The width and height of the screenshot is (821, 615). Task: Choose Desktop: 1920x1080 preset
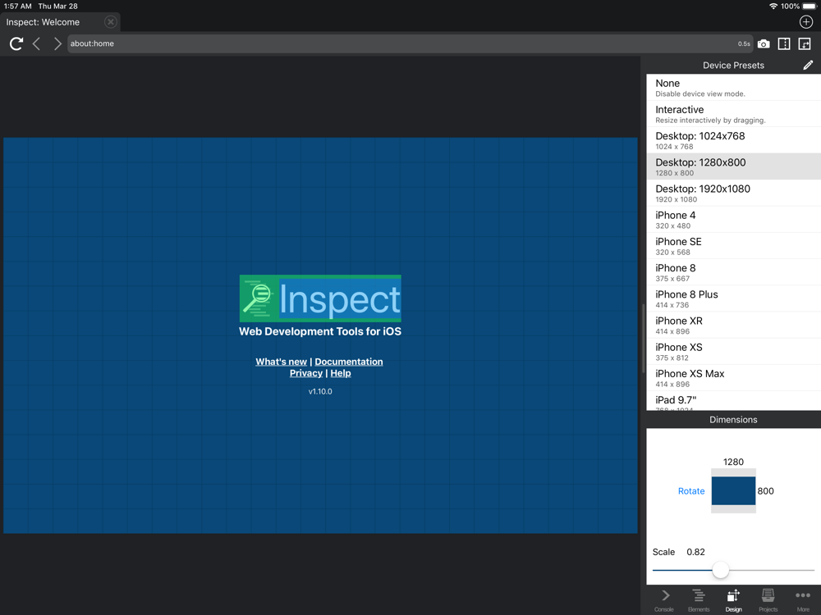[733, 193]
